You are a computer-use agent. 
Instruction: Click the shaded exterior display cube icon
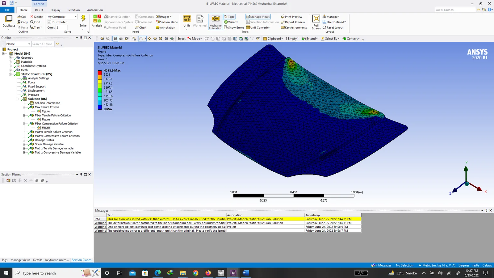tap(115, 39)
